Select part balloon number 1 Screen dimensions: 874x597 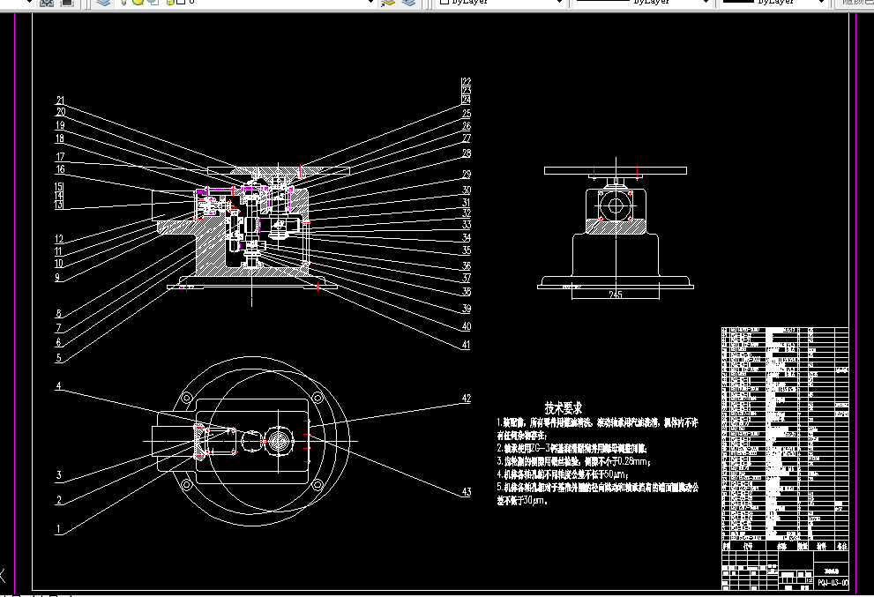(x=58, y=529)
